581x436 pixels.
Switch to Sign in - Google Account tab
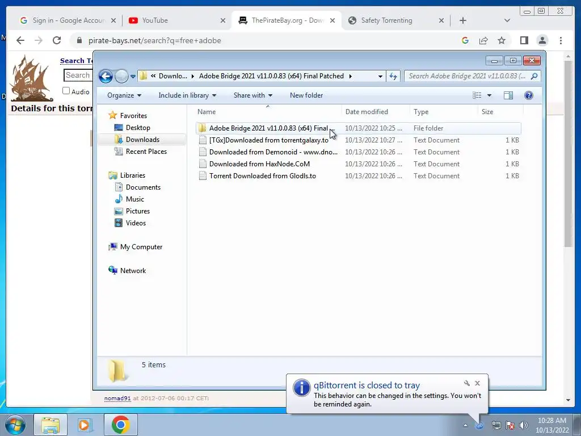pos(69,20)
